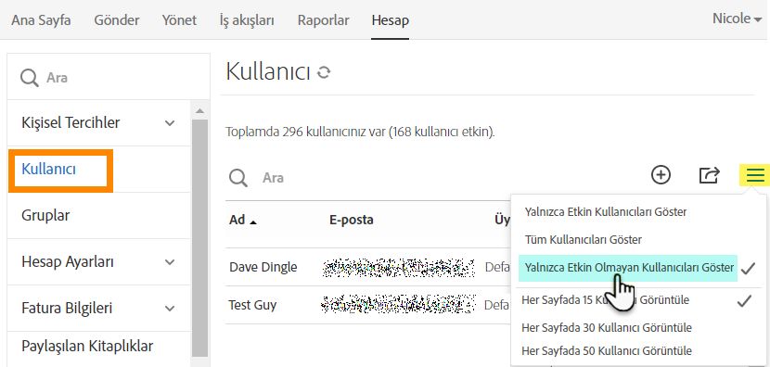The height and width of the screenshot is (367, 770).
Task: Choose Yalnızca Etkin Kullanıcıları Göster
Action: [x=606, y=212]
